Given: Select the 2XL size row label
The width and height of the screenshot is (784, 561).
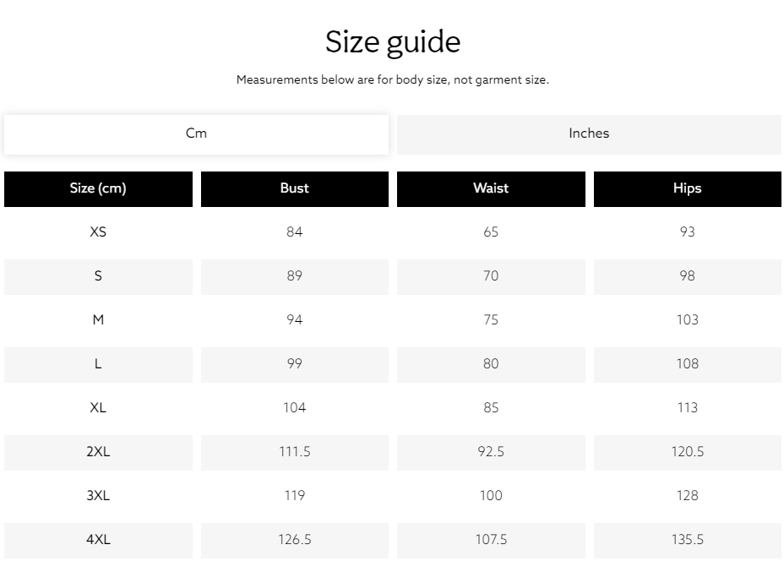Looking at the screenshot, I should pos(98,453).
